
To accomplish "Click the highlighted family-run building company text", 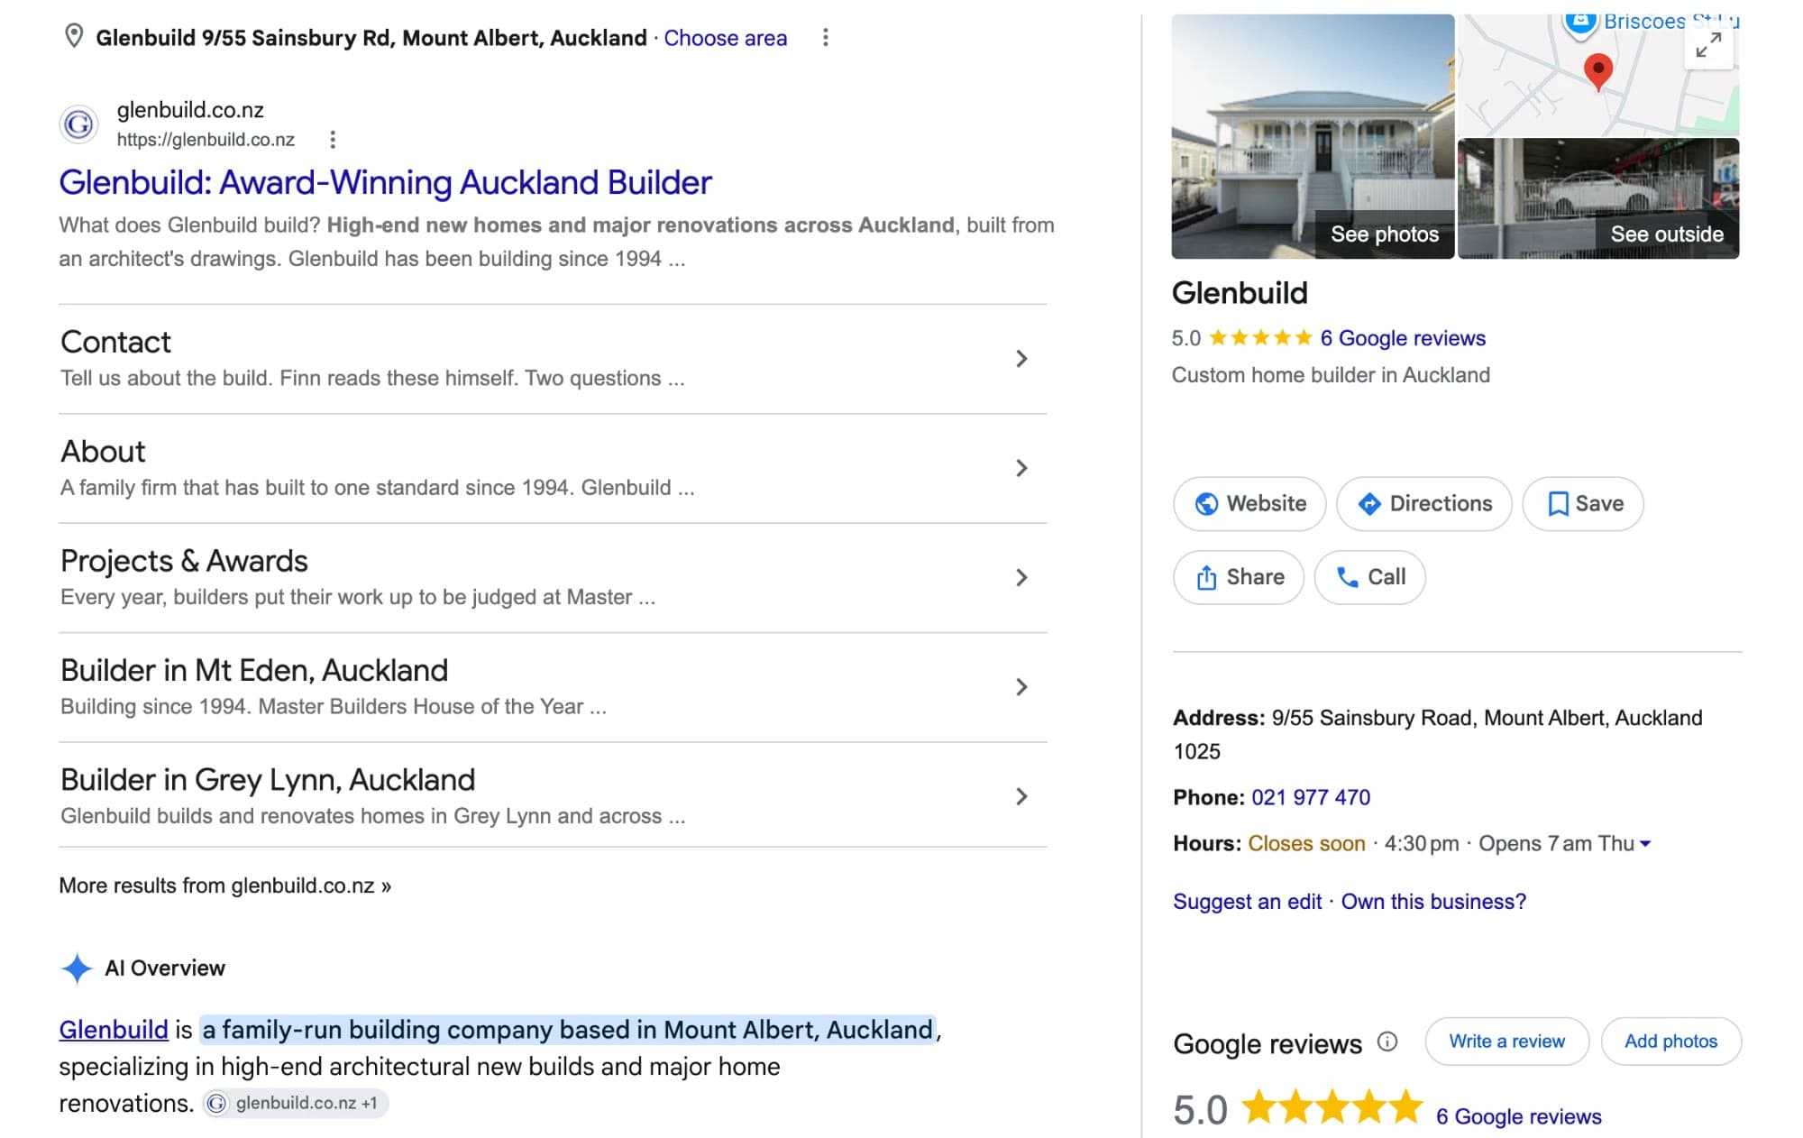I will [x=568, y=1030].
